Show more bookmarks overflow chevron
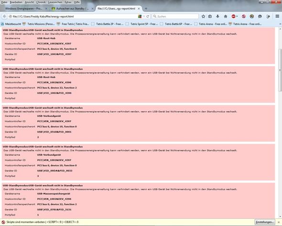 click(280, 24)
